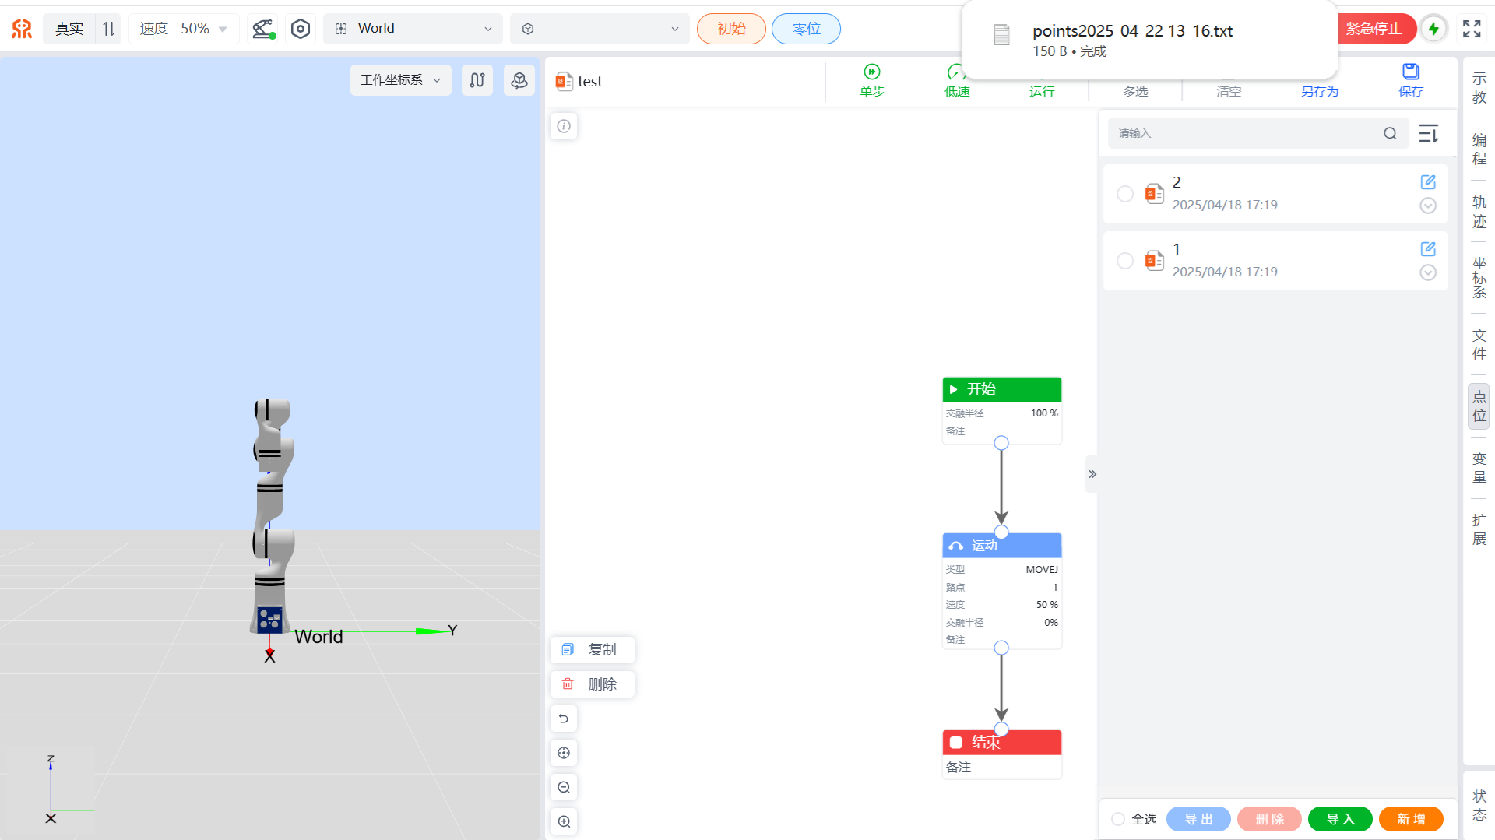Click the zoom out magnifier icon

click(x=564, y=787)
